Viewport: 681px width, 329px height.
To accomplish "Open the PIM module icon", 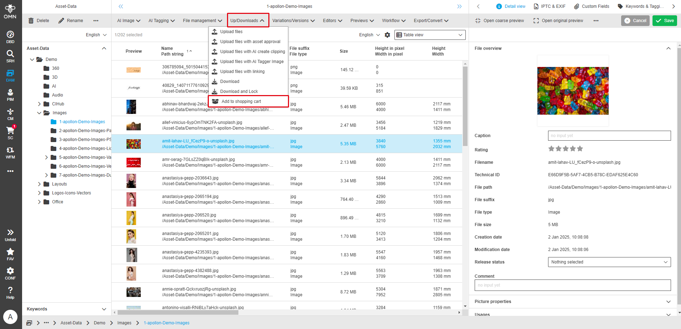I will [10, 94].
